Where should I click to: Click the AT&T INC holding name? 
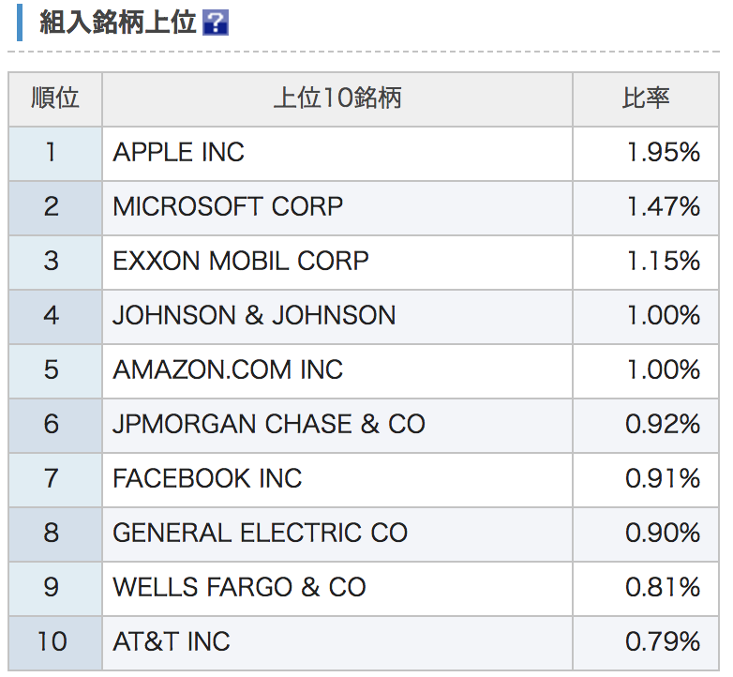(172, 641)
